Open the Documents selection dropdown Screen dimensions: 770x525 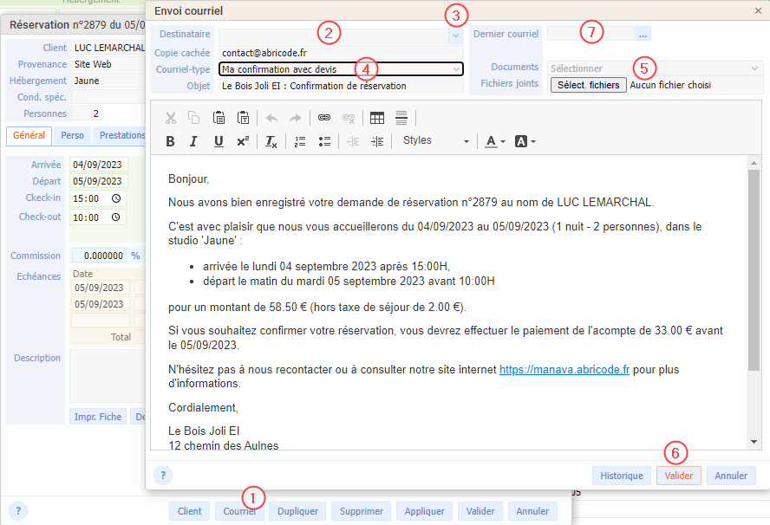754,68
